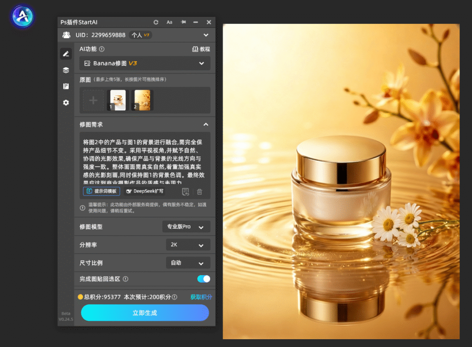Image resolution: width=472 pixels, height=347 pixels.
Task: Minimize the StartAI plugin panel
Action: (x=195, y=22)
